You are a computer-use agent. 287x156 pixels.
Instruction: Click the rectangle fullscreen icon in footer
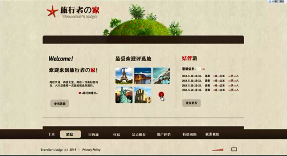[x=234, y=149]
